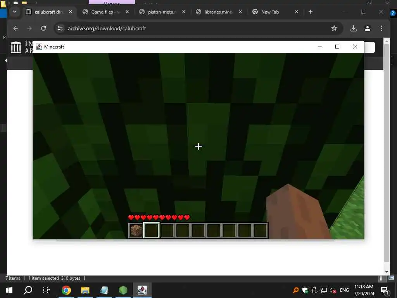Image resolution: width=397 pixels, height=298 pixels.
Task: Open network status tray icon
Action: pyautogui.click(x=323, y=290)
